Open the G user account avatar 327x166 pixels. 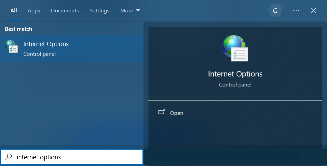tap(275, 11)
